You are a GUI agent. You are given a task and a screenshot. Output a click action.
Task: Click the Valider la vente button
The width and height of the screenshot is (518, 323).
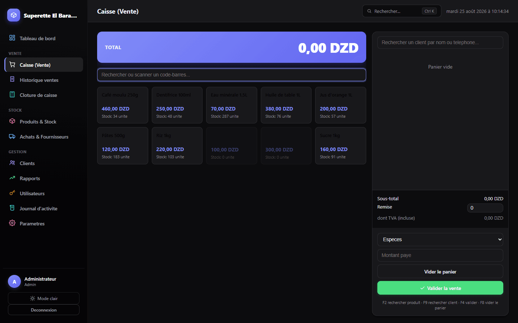(440, 288)
